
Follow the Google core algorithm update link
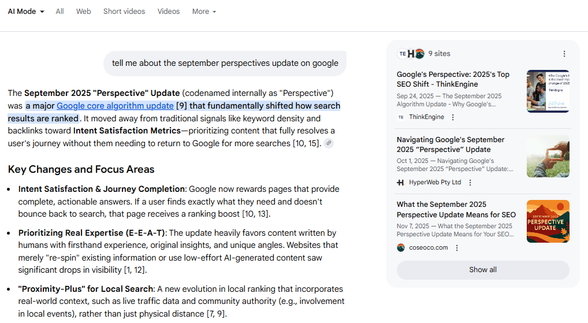click(115, 106)
